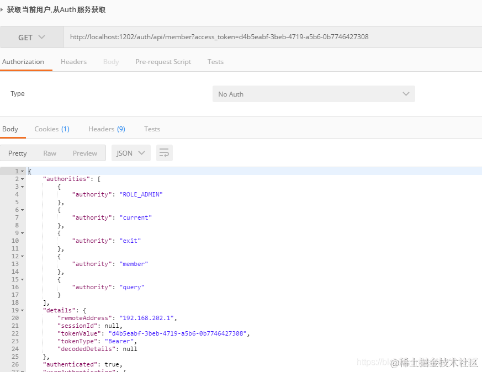The width and height of the screenshot is (482, 372).
Task: Open the request Body tab
Action: [111, 62]
